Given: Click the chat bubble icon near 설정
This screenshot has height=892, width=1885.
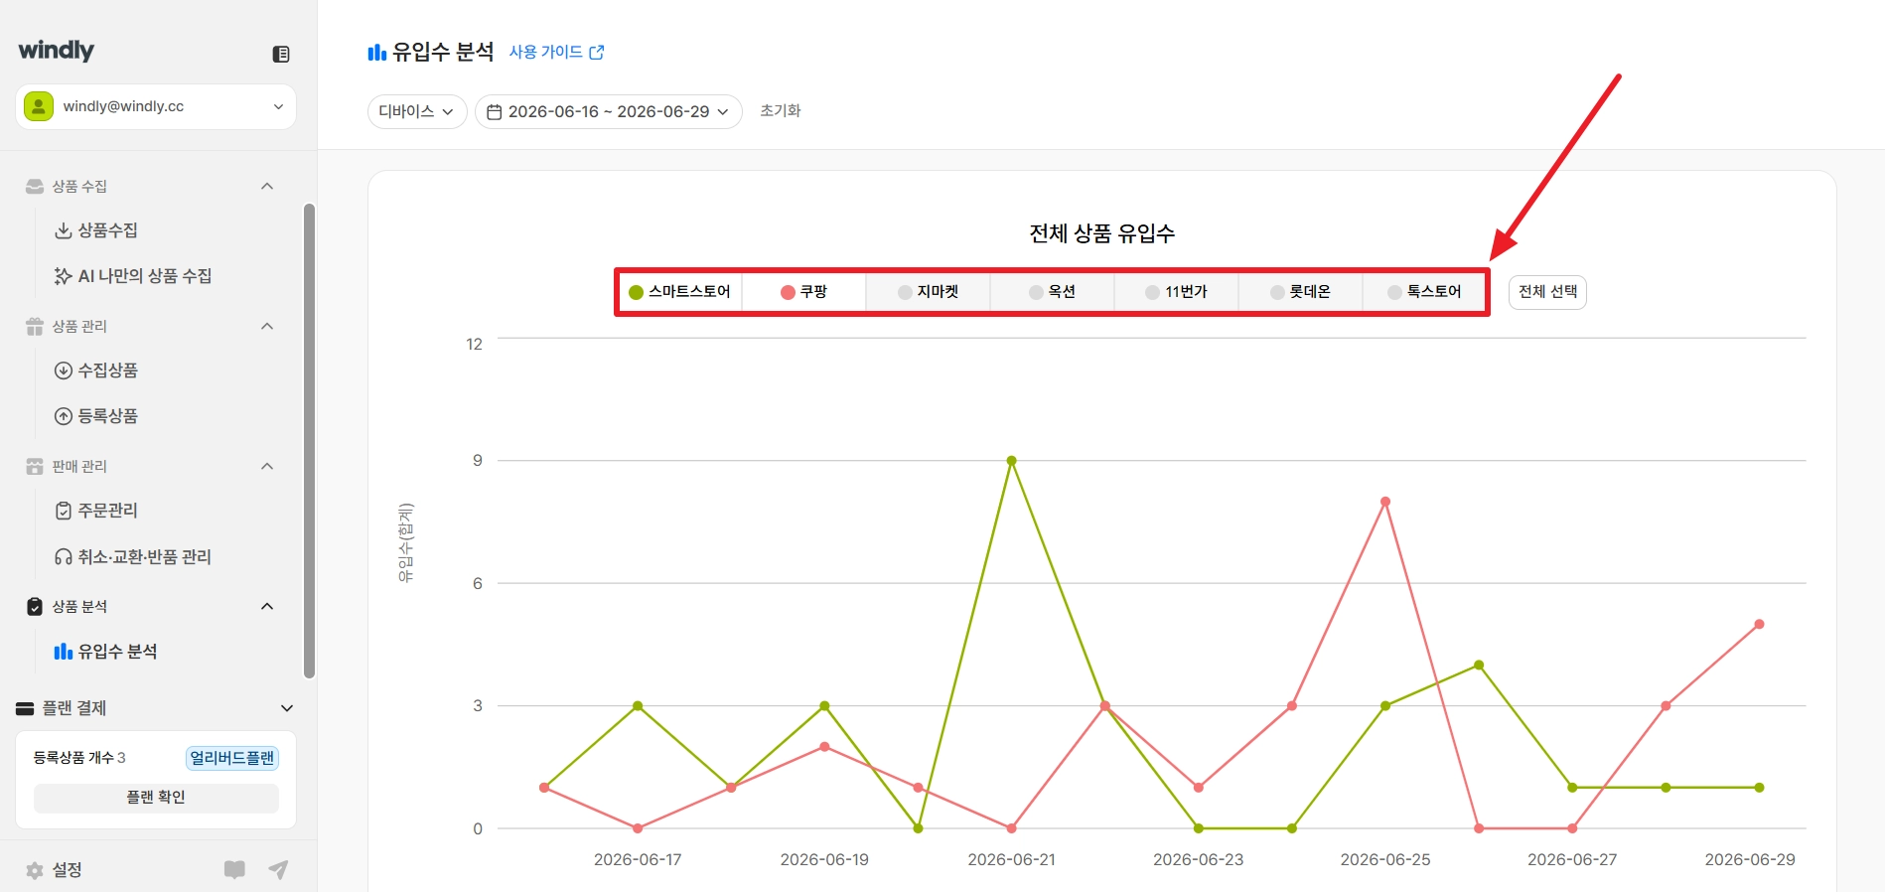Looking at the screenshot, I should pos(234,870).
